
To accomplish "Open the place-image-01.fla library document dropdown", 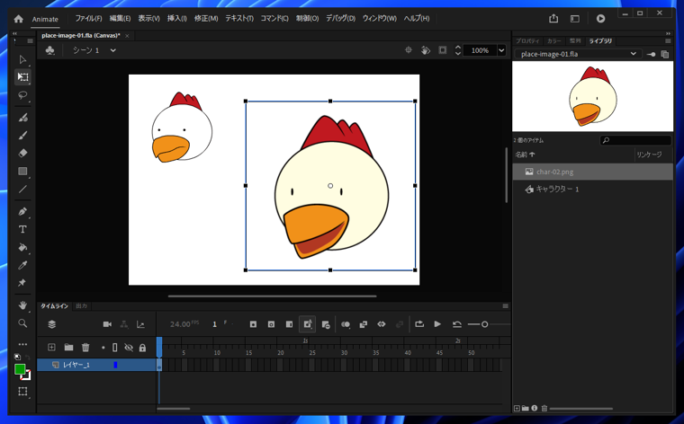I will (x=633, y=54).
